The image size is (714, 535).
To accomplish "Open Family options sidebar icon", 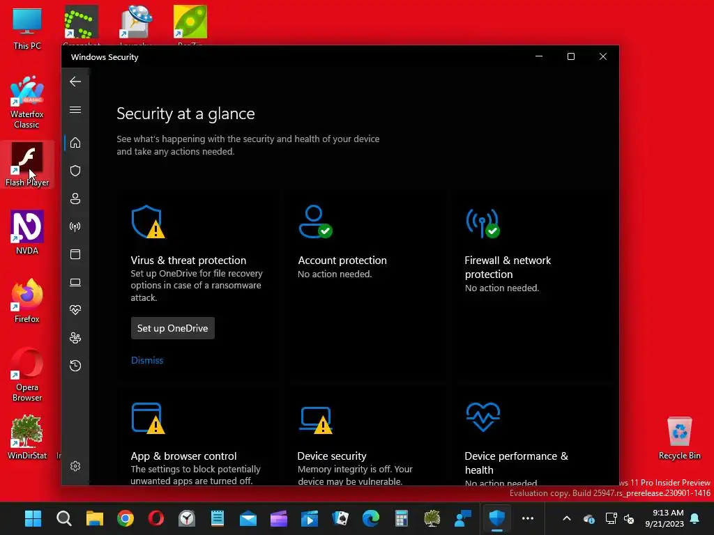I will 75,338.
